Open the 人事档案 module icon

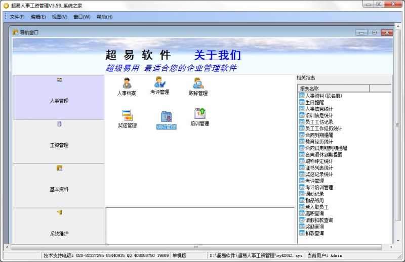[x=127, y=83]
